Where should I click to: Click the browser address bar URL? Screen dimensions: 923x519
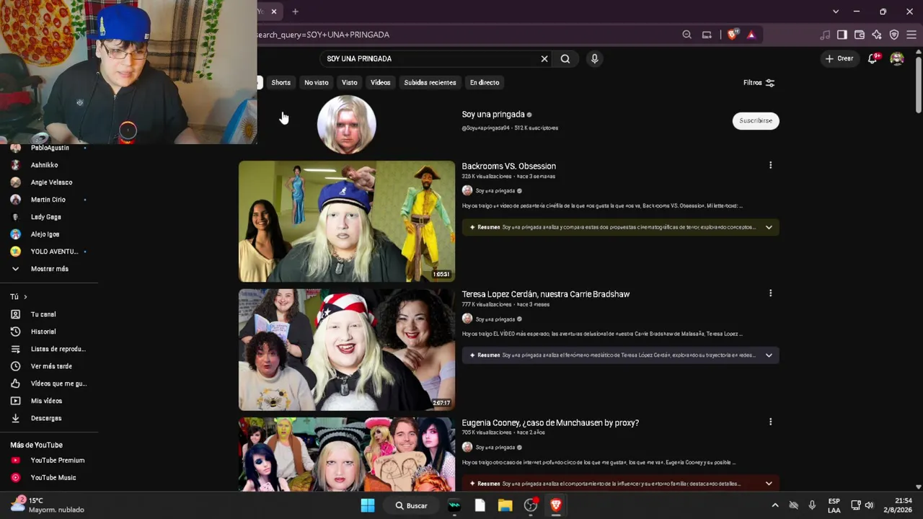click(x=323, y=35)
